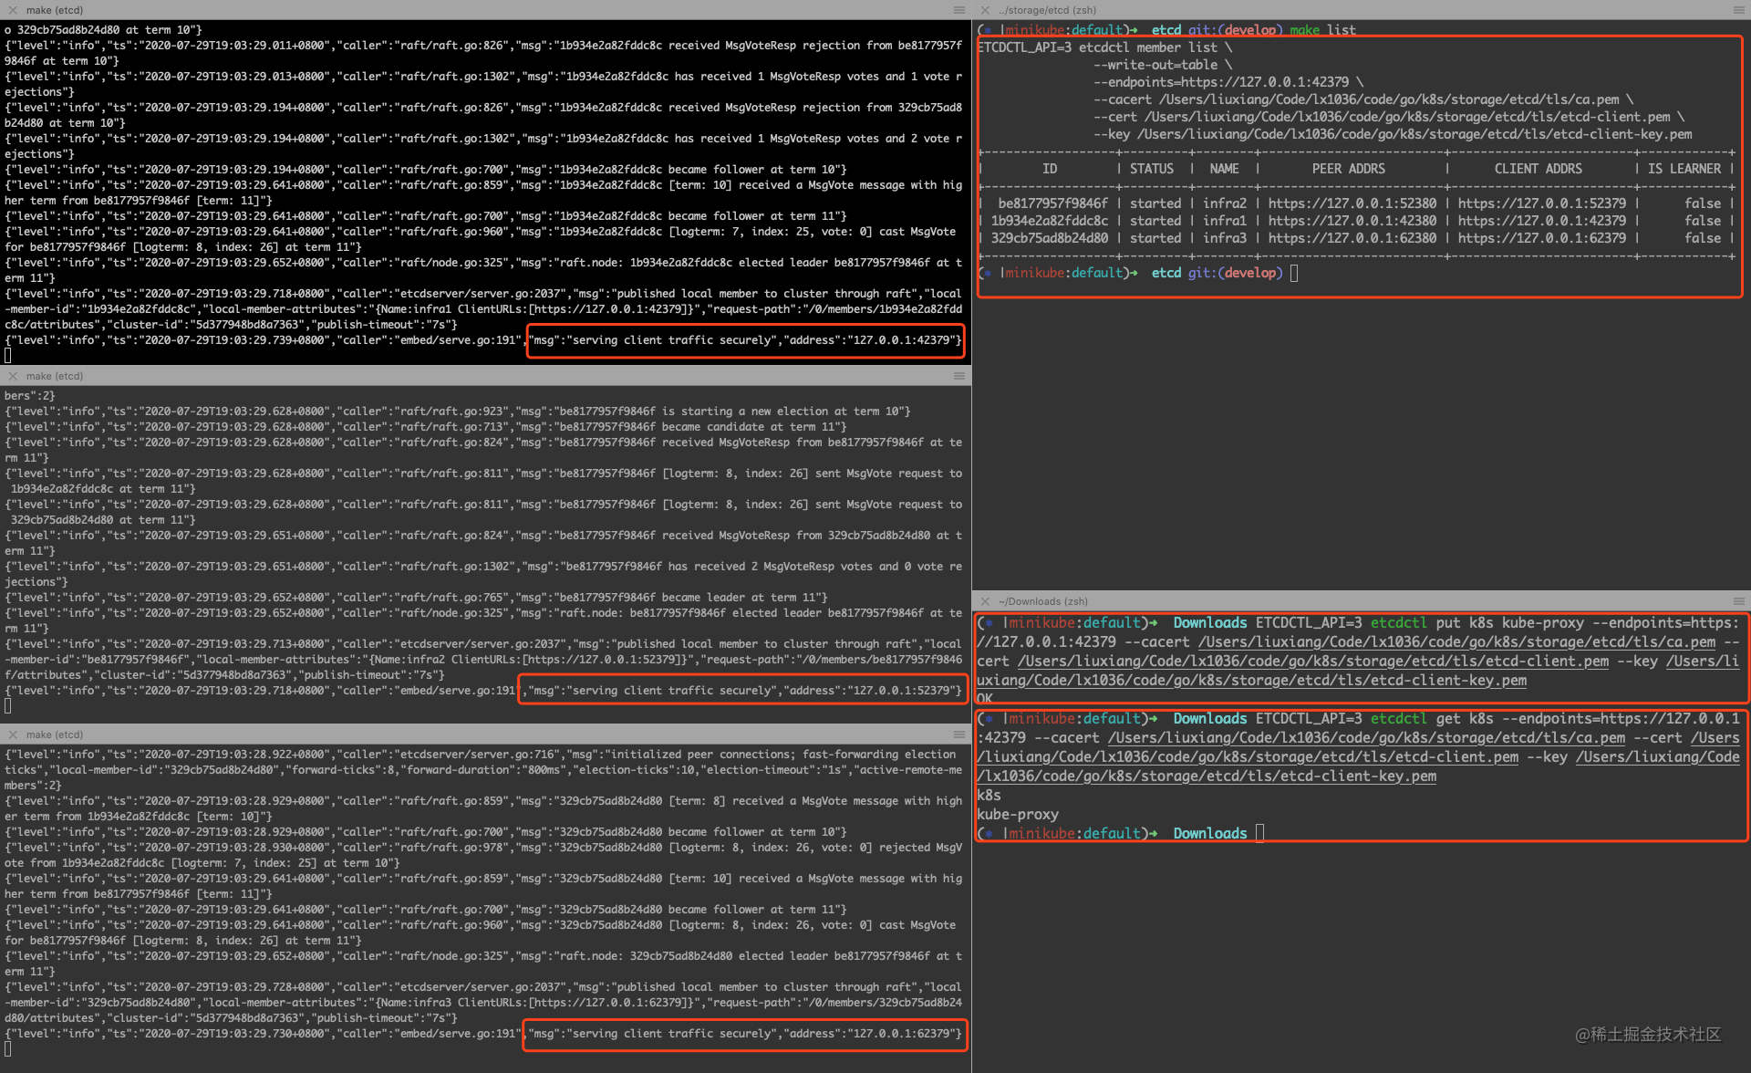Click member ID 329cb75ad8b24d80 in the table
The width and height of the screenshot is (1751, 1073).
(x=1050, y=238)
